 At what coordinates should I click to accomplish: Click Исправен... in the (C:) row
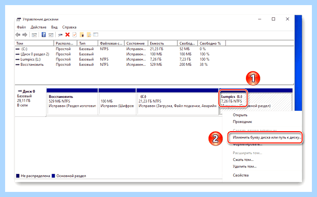[136, 49]
